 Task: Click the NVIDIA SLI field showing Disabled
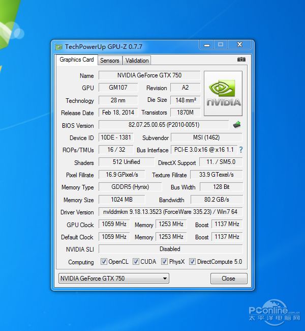click(170, 249)
